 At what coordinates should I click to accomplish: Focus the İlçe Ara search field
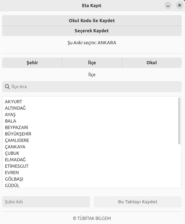pos(95,87)
